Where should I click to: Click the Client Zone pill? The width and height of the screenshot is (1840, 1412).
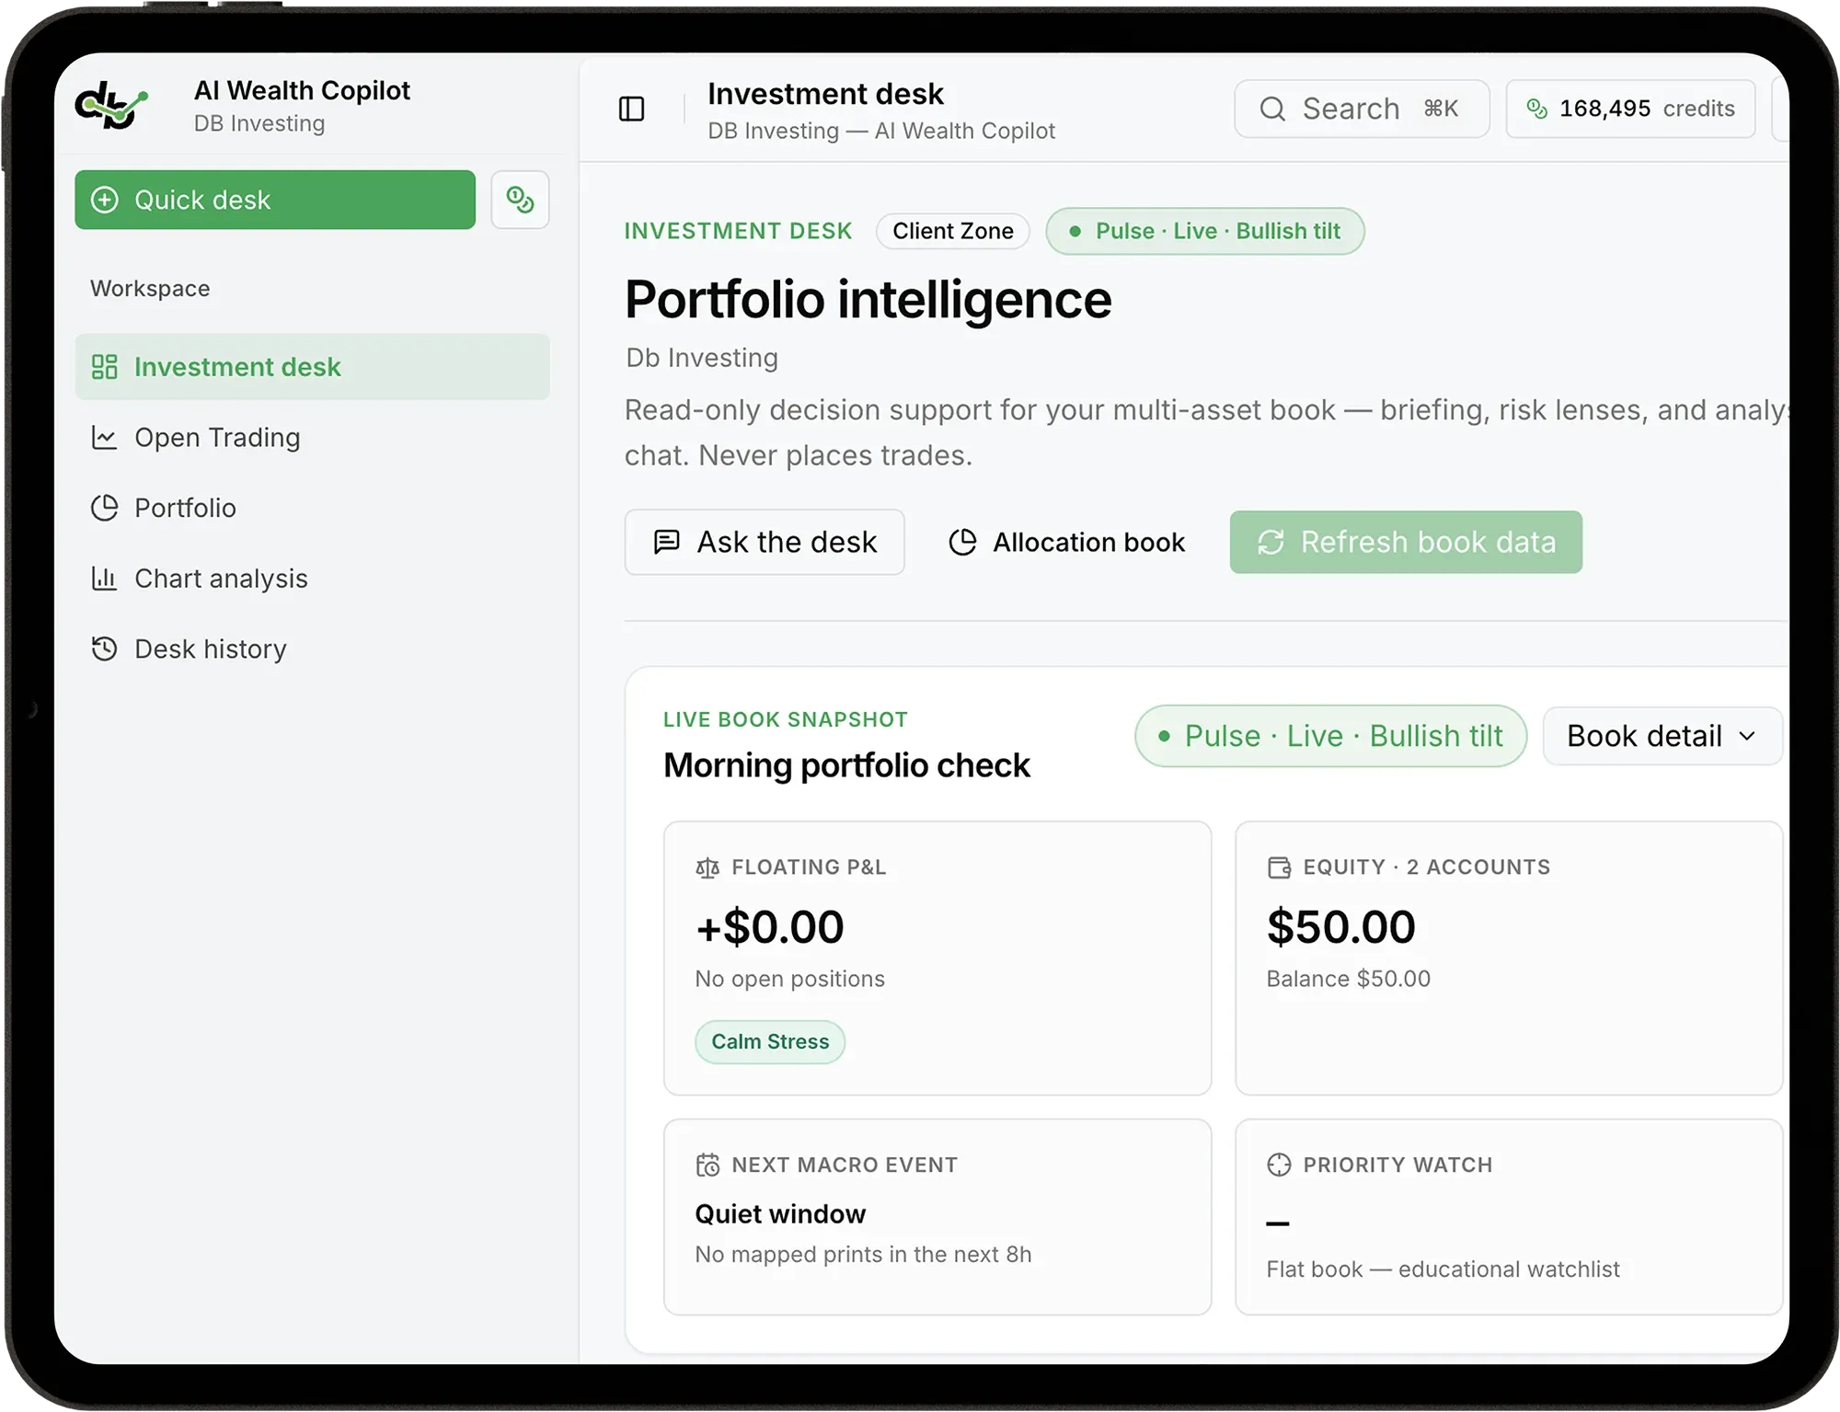(953, 231)
